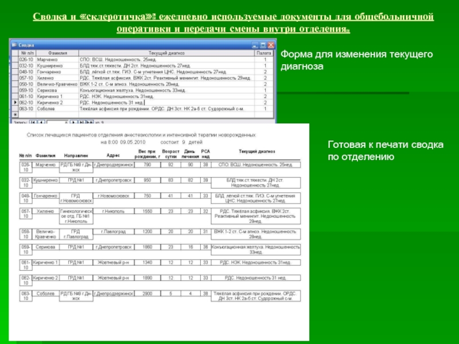The width and height of the screenshot is (459, 344).
Task: Click the new record navigation button
Action: pos(90,122)
